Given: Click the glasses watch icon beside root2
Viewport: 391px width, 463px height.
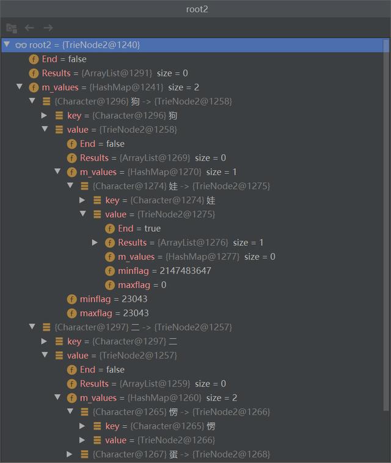Looking at the screenshot, I should tap(20, 45).
